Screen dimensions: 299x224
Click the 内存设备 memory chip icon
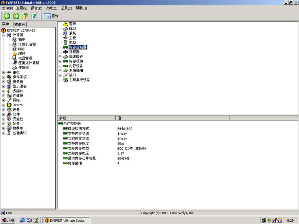click(x=65, y=66)
